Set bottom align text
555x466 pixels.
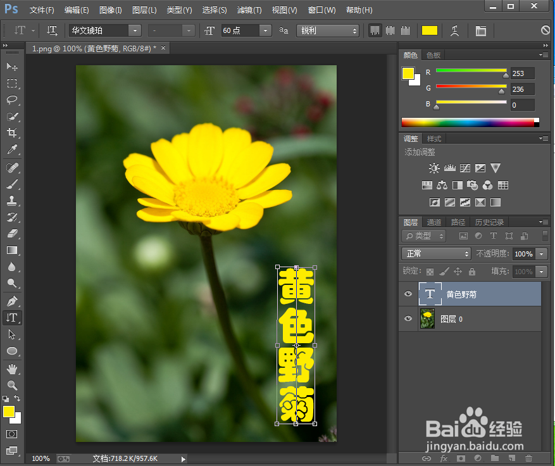pyautogui.click(x=405, y=31)
